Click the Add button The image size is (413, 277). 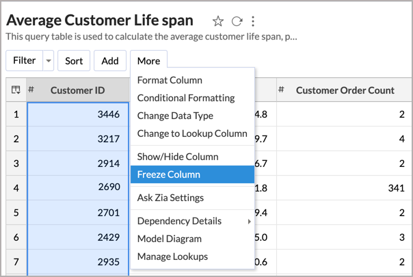pos(110,61)
